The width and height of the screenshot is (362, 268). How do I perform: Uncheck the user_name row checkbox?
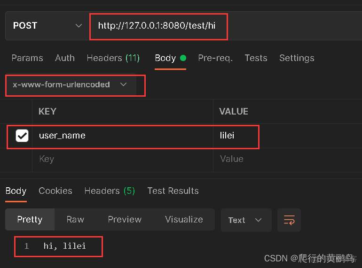[22, 136]
